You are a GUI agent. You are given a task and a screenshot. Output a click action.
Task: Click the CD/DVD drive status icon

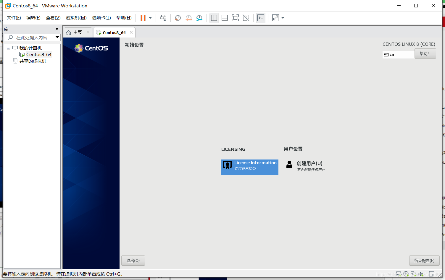[406, 274]
